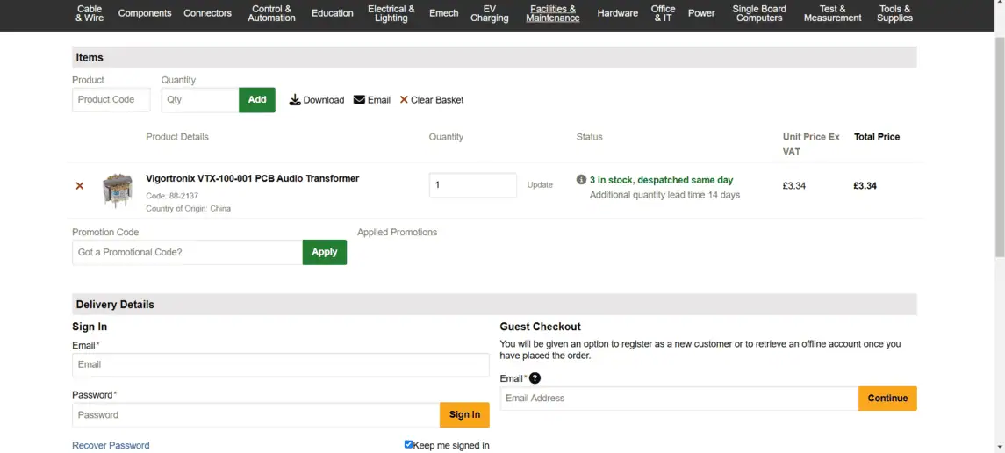Viewport: 1005px width, 453px height.
Task: Click the Email basket envelope icon
Action: [x=359, y=100]
